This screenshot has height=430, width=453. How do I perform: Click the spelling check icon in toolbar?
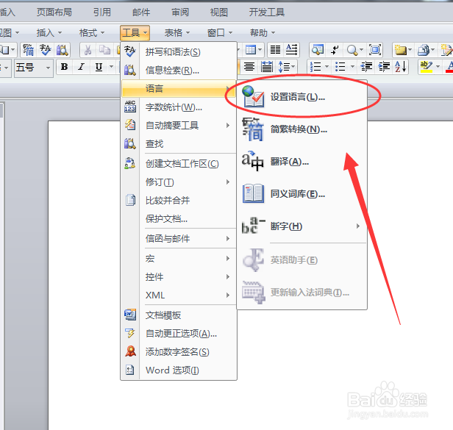coord(46,50)
